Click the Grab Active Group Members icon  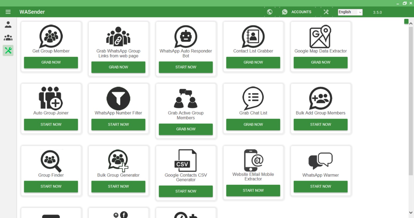tap(186, 98)
